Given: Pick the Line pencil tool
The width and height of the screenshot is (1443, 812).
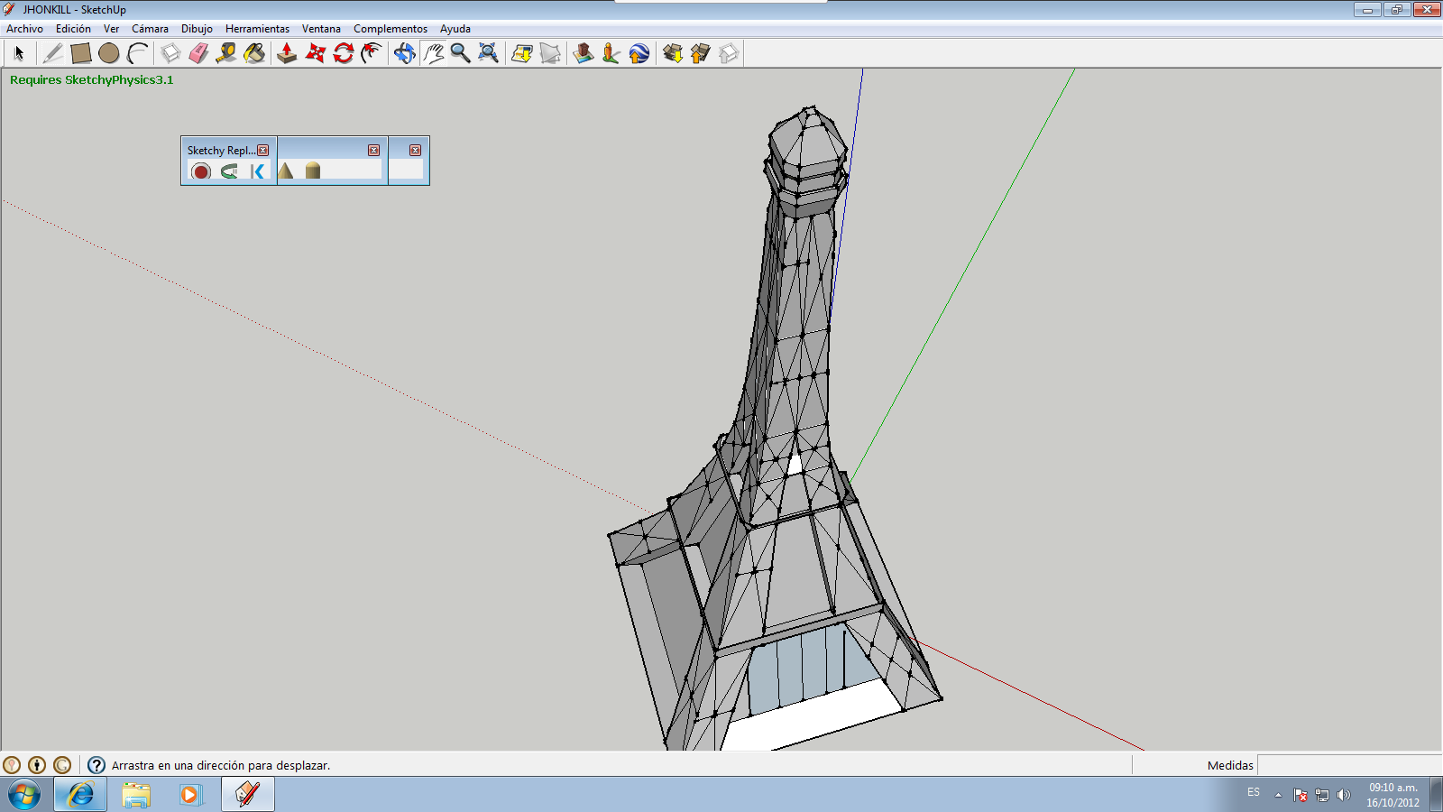Looking at the screenshot, I should [52, 53].
